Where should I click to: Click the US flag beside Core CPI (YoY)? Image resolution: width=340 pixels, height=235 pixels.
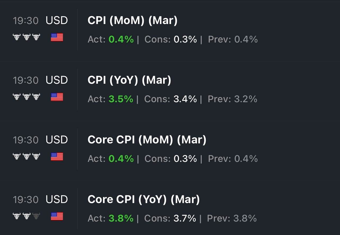click(x=57, y=216)
